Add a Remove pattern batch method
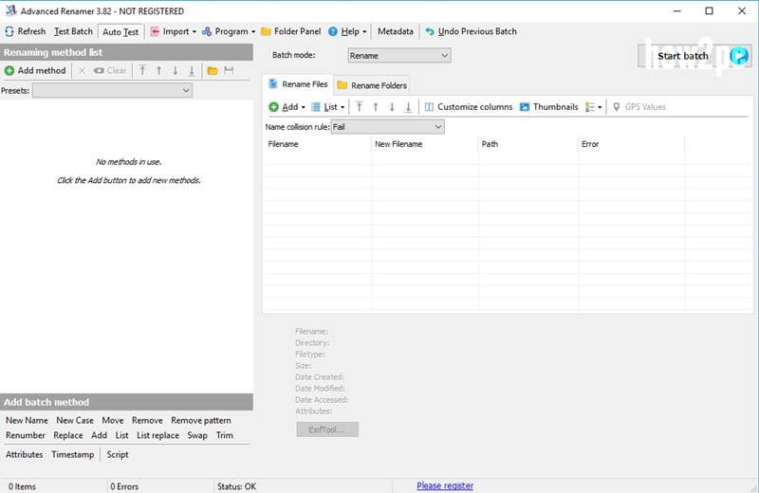The width and height of the screenshot is (759, 493). (201, 420)
